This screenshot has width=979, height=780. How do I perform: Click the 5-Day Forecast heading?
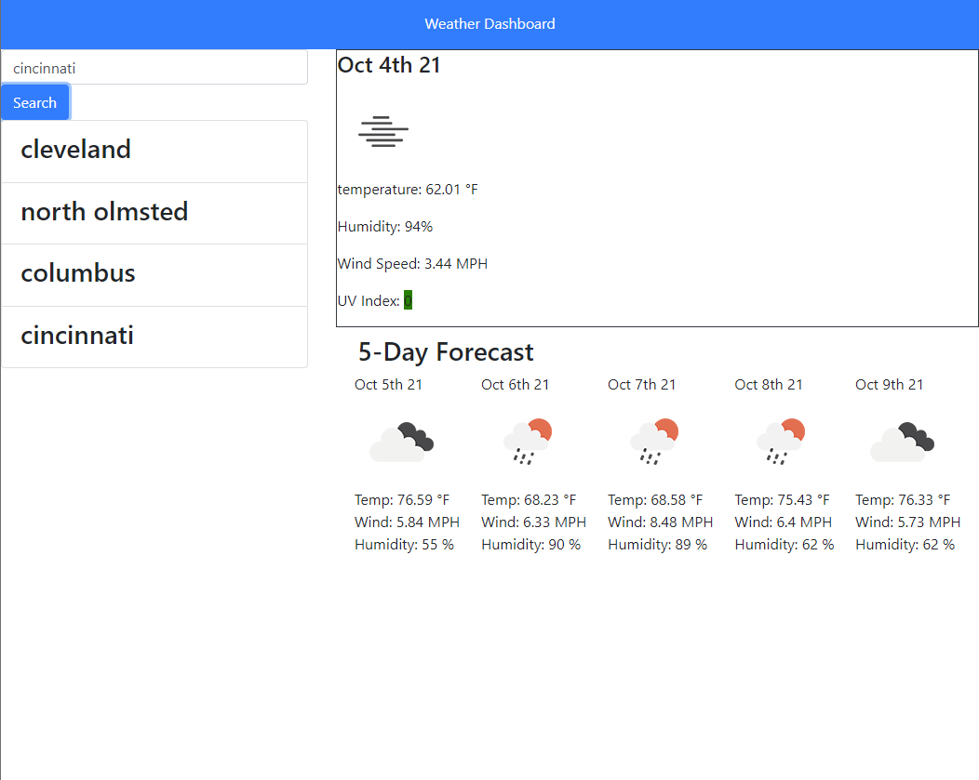(x=445, y=352)
